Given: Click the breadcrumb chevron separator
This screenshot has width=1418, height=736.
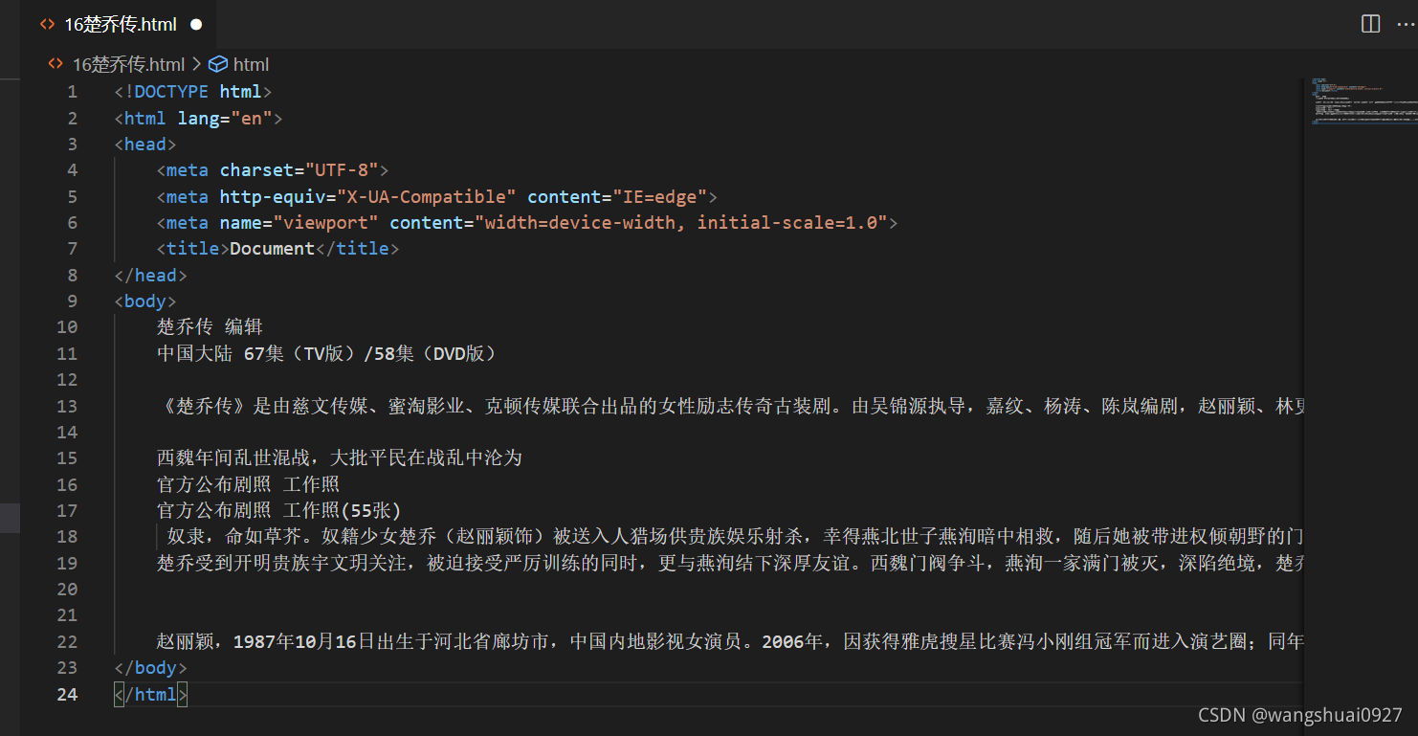Looking at the screenshot, I should pyautogui.click(x=197, y=64).
